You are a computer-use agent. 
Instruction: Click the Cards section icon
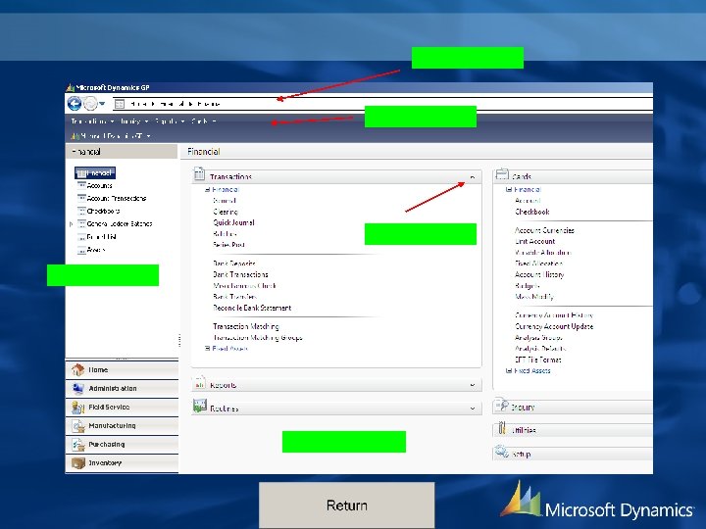502,174
